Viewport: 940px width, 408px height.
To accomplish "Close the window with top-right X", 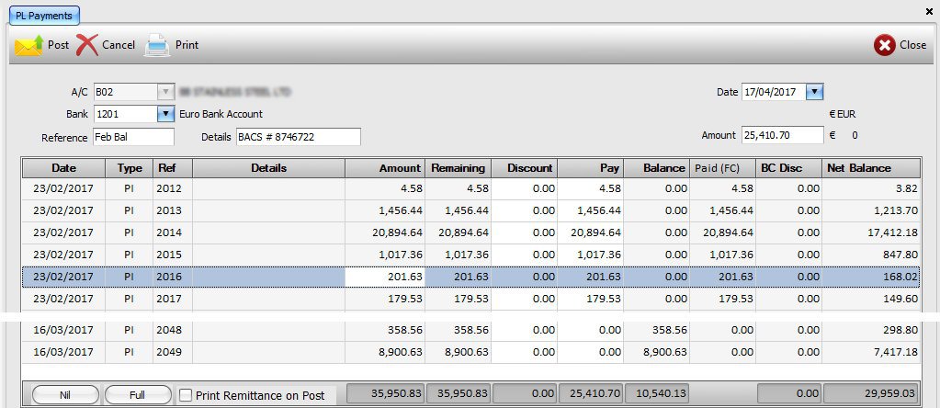I will tap(928, 10).
